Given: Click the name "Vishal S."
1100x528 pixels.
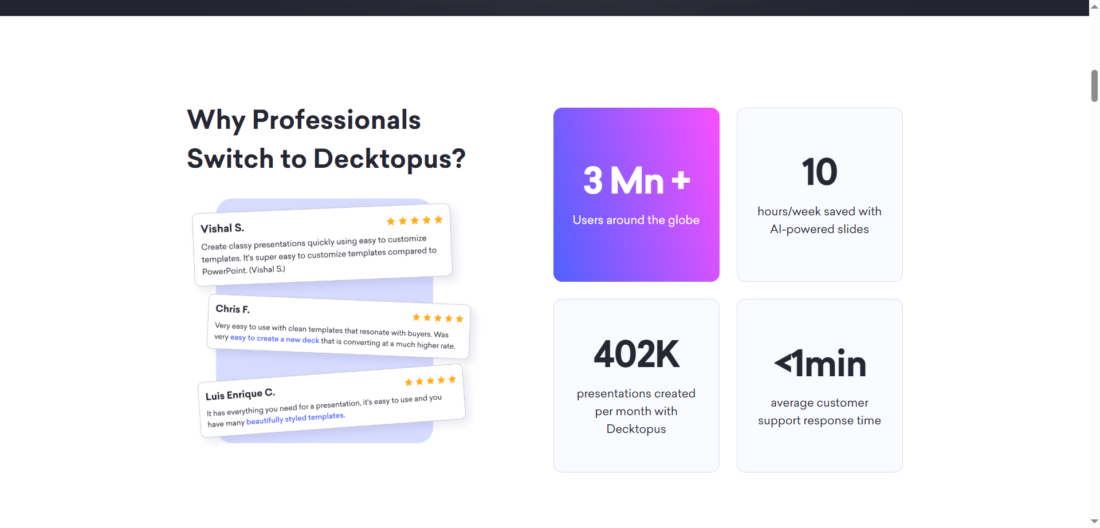Looking at the screenshot, I should point(222,228).
